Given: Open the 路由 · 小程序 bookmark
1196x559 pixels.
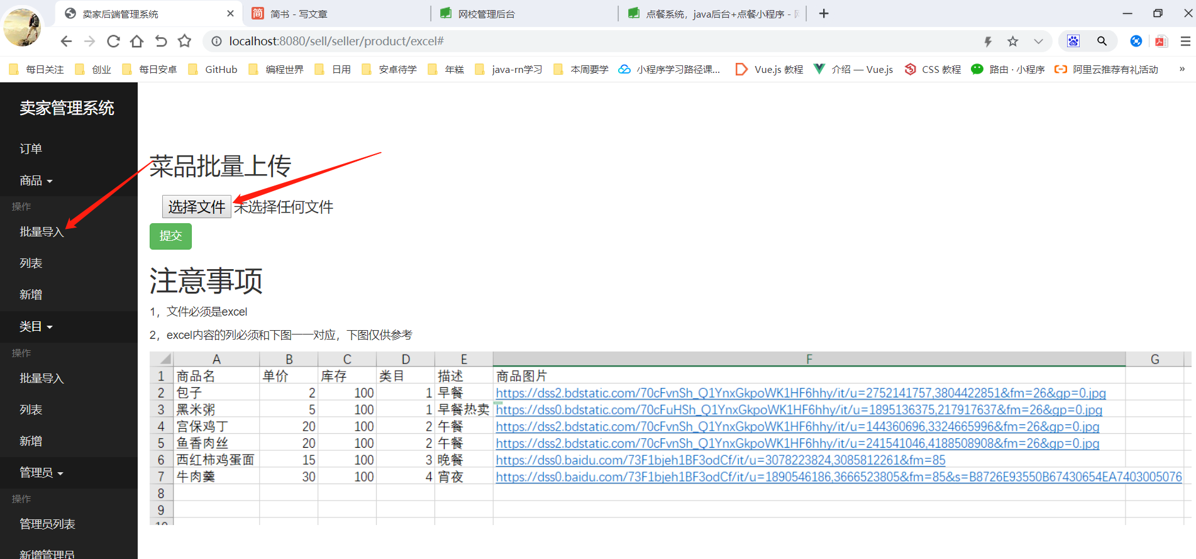Looking at the screenshot, I should tap(1008, 69).
